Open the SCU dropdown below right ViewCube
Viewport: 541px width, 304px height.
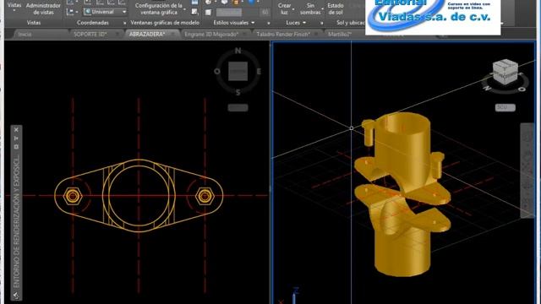click(505, 107)
